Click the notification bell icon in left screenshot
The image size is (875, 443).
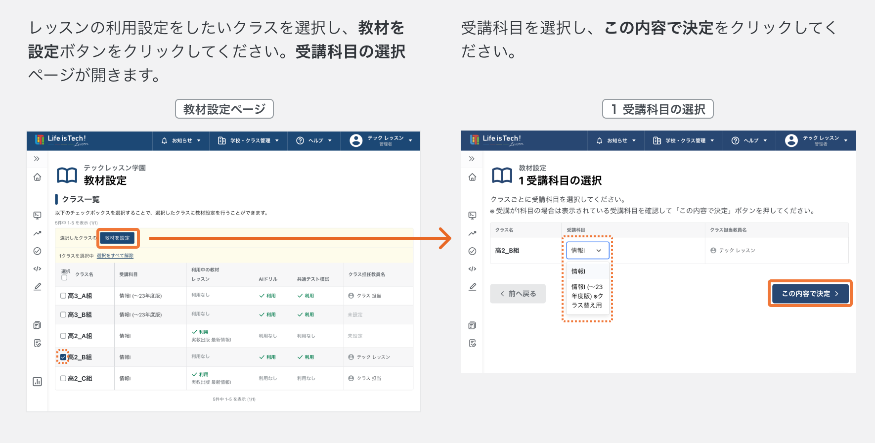coord(165,141)
